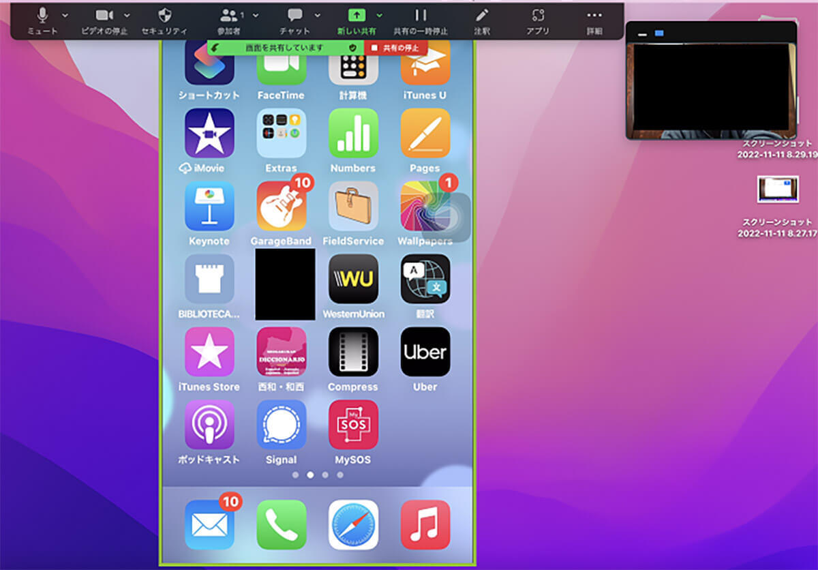This screenshot has height=570, width=818.
Task: Click the shield icon on the green share bar
Action: tap(352, 48)
